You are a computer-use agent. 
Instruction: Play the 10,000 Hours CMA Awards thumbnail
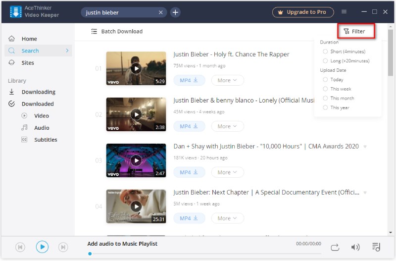[136, 160]
